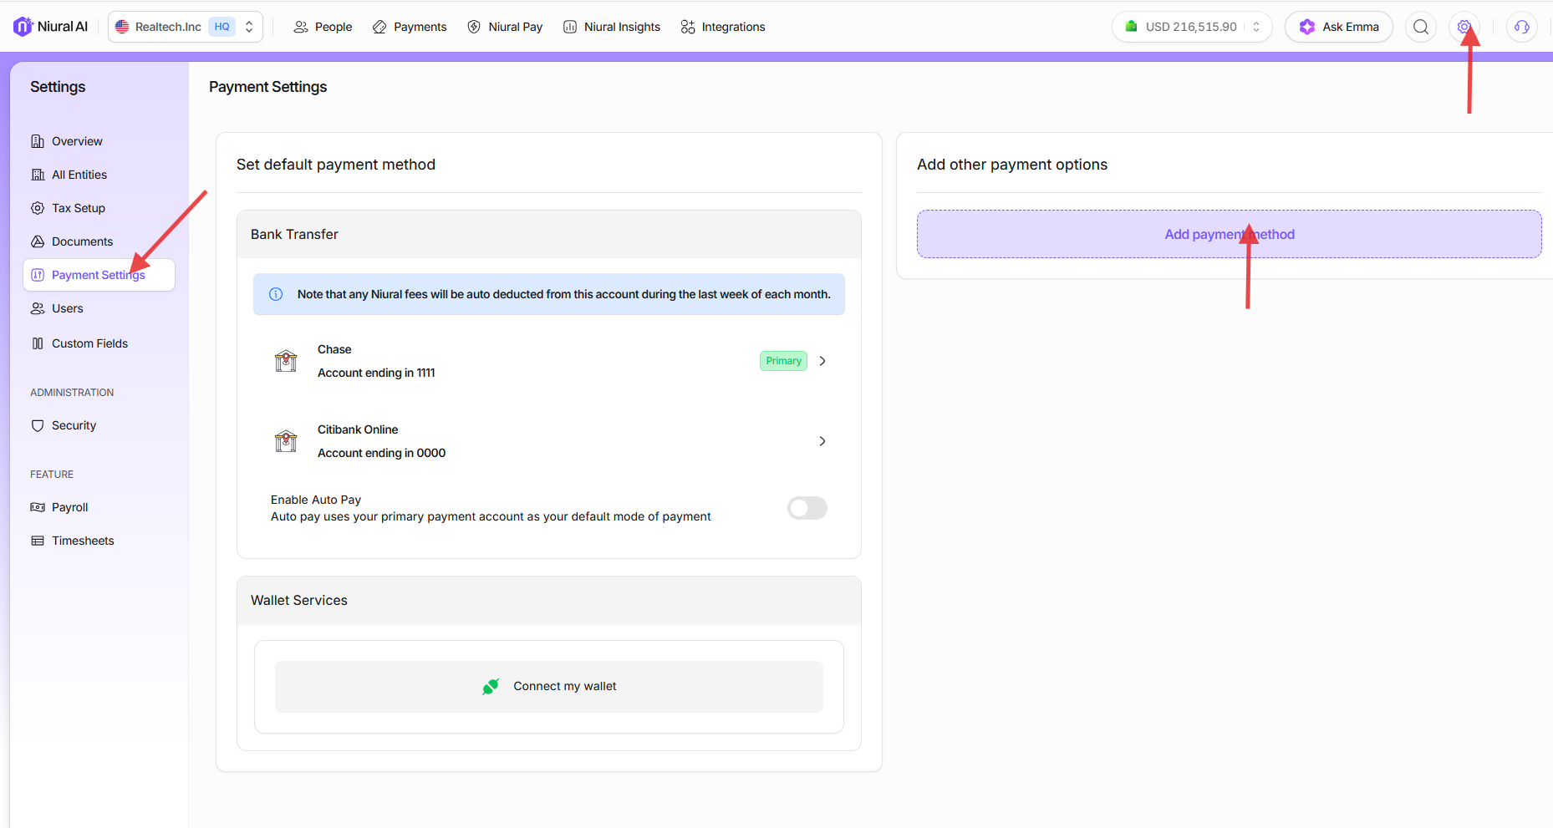
Task: Click Set default payment method heading
Action: 336,165
